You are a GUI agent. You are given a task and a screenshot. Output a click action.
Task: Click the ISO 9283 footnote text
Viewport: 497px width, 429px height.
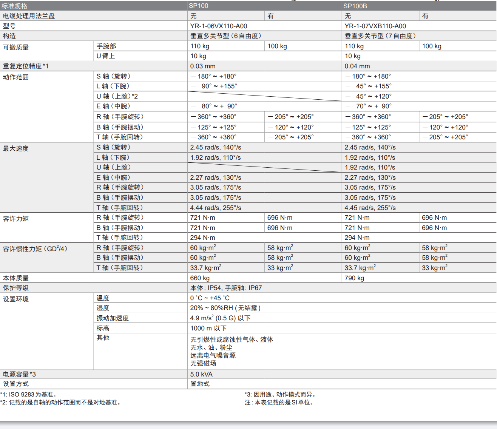tap(28, 394)
